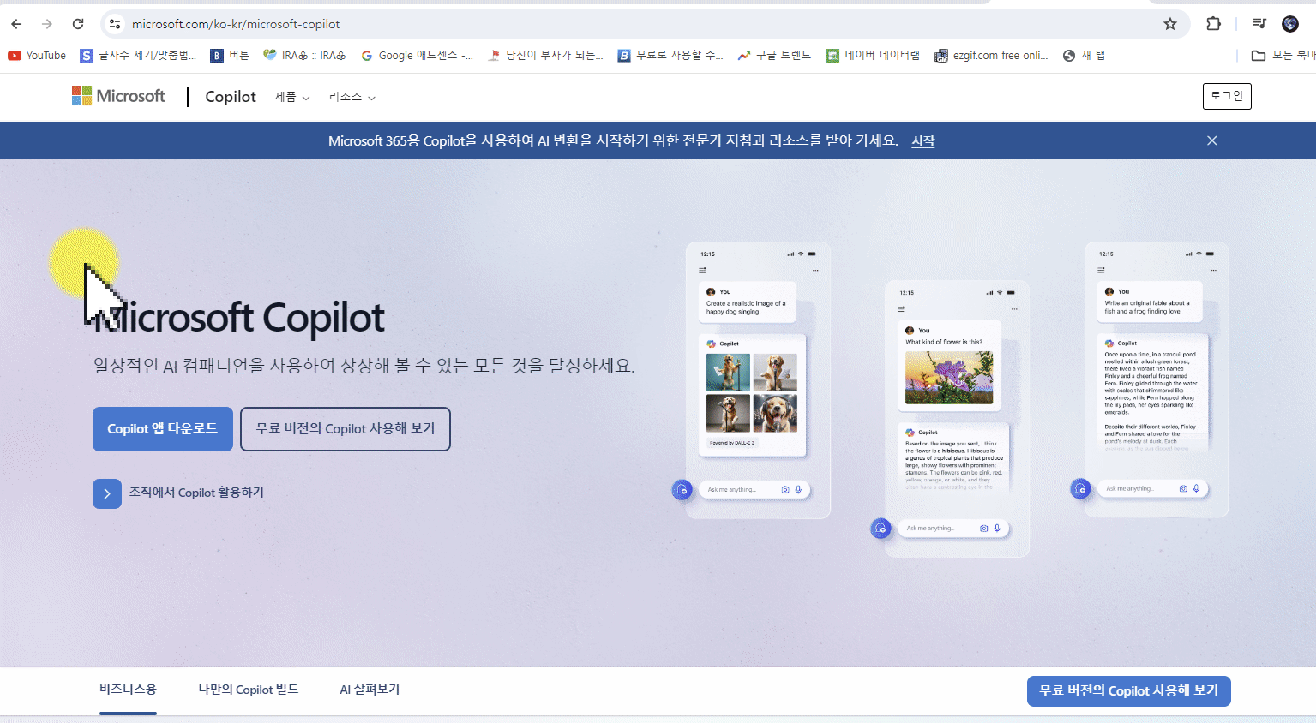Click Copilot 앱 다운로드 button
Image resolution: width=1316 pixels, height=723 pixels.
click(163, 429)
